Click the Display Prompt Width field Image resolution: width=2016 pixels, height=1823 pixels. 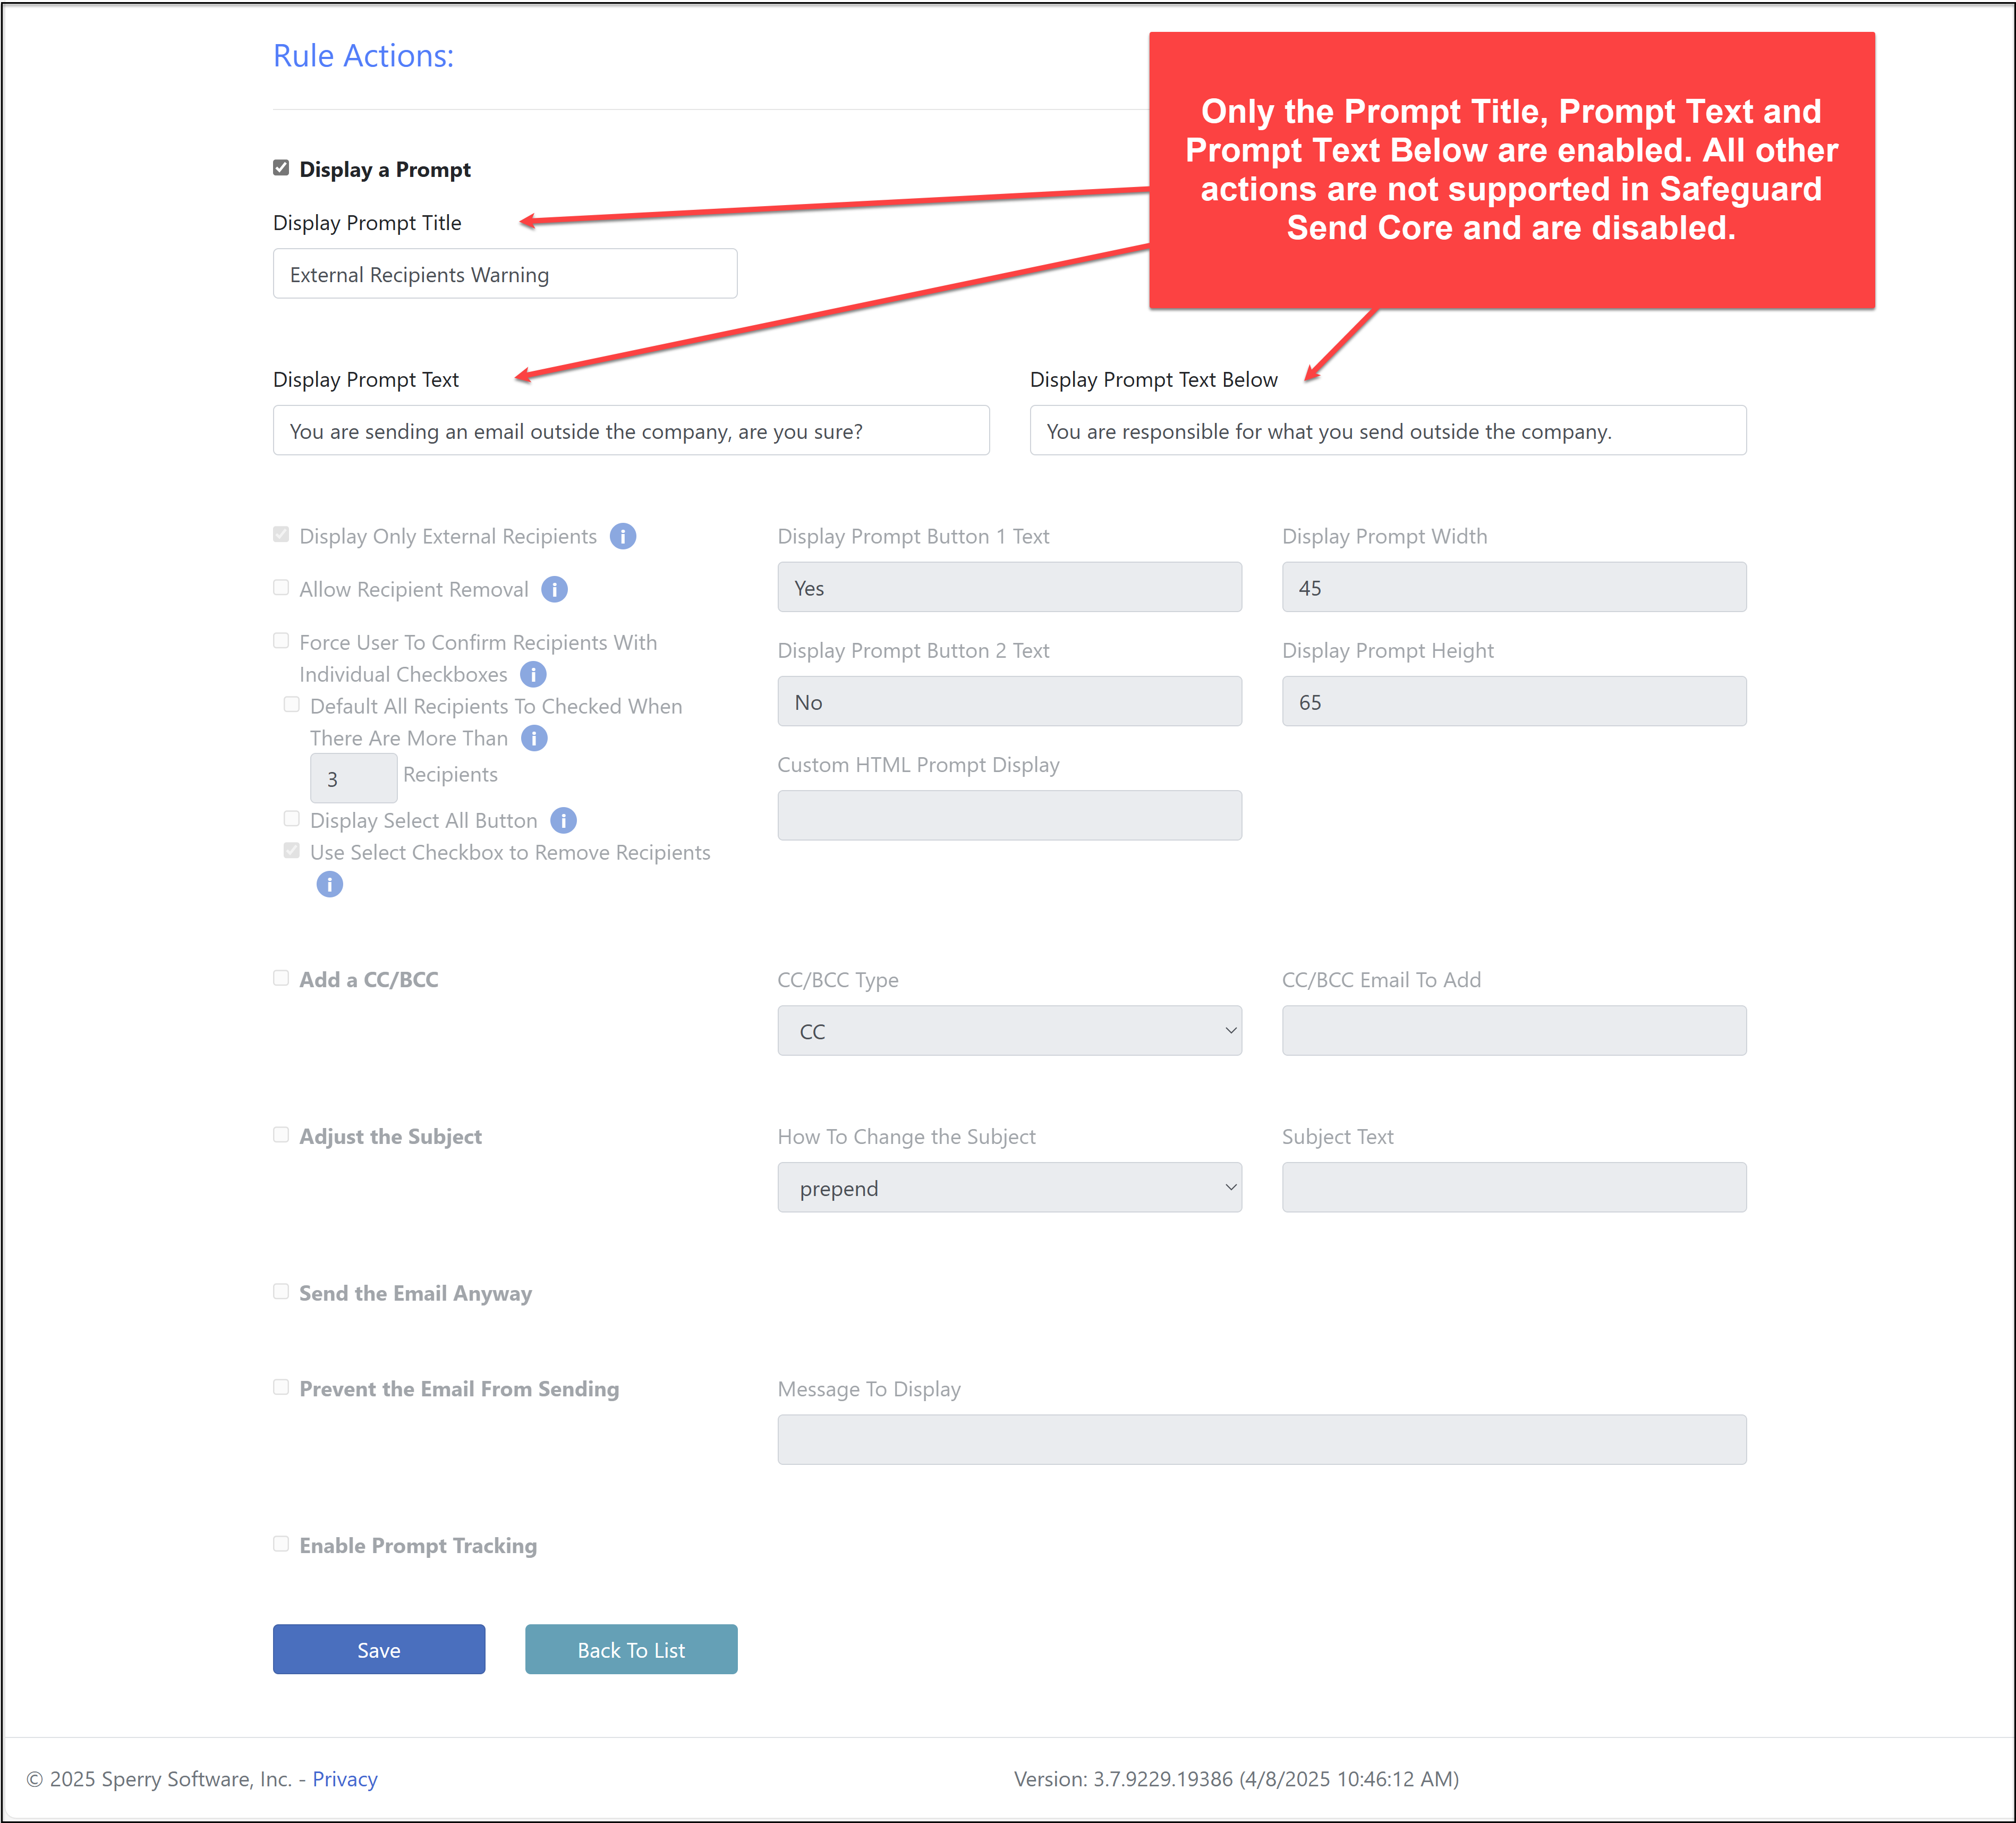tap(1514, 588)
